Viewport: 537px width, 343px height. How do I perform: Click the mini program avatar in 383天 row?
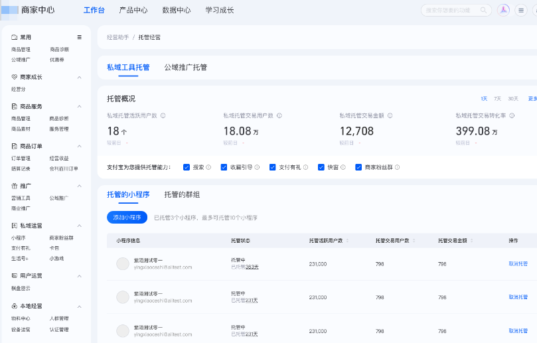(123, 264)
